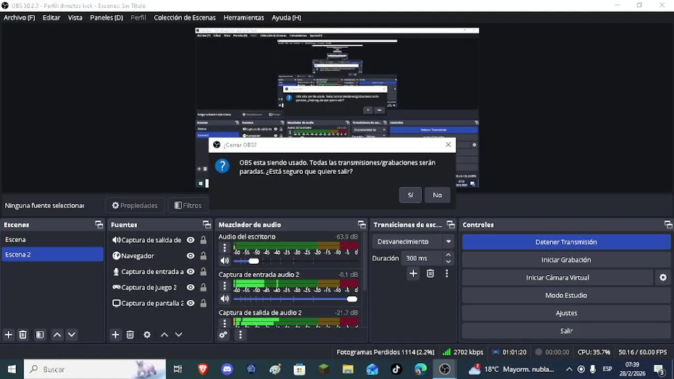Move scene down in Escenas list
The height and width of the screenshot is (379, 674).
[72, 334]
